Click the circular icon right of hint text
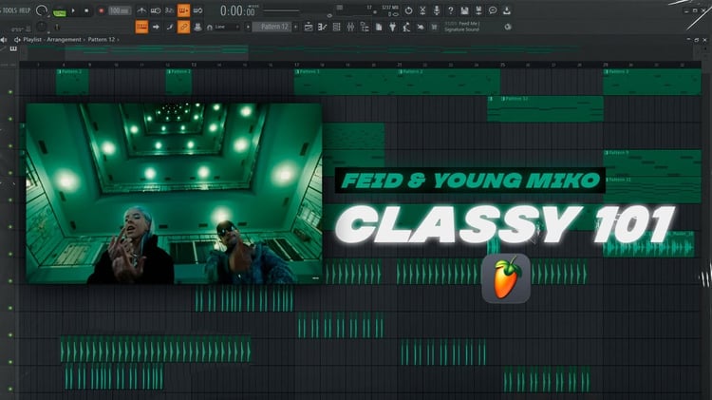 [x=508, y=27]
